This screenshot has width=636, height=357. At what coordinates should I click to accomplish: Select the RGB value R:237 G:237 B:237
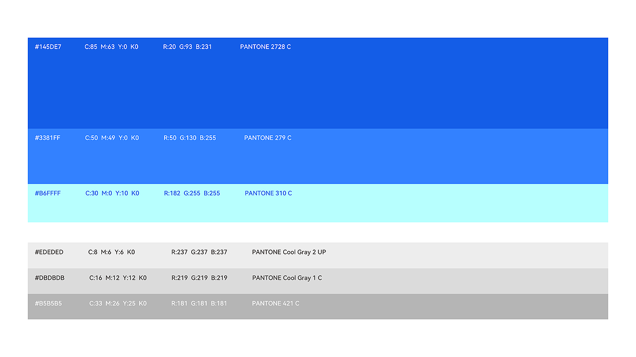tap(199, 252)
